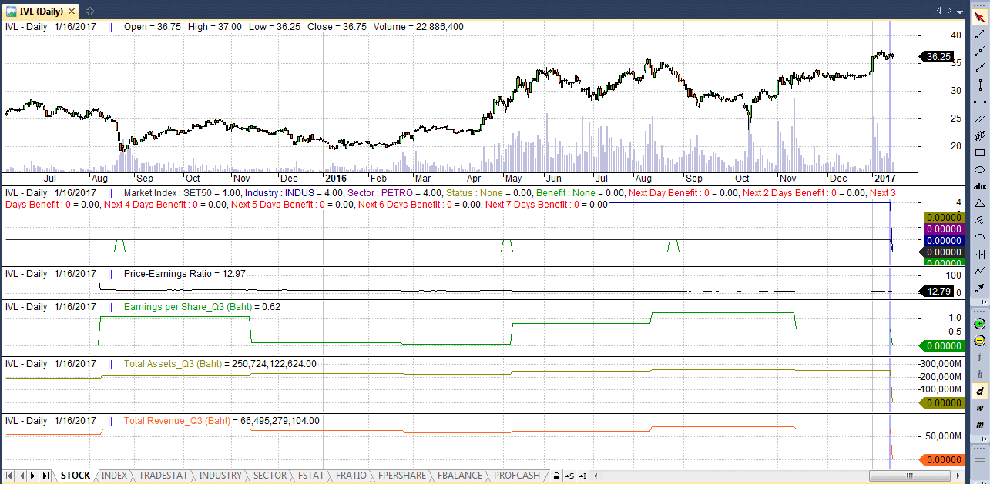The height and width of the screenshot is (484, 990).
Task: Select the arrow pointer tool
Action: point(979,18)
